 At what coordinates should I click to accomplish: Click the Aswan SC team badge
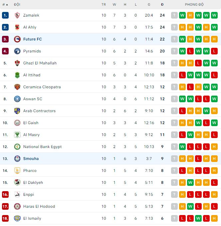pos(17,99)
